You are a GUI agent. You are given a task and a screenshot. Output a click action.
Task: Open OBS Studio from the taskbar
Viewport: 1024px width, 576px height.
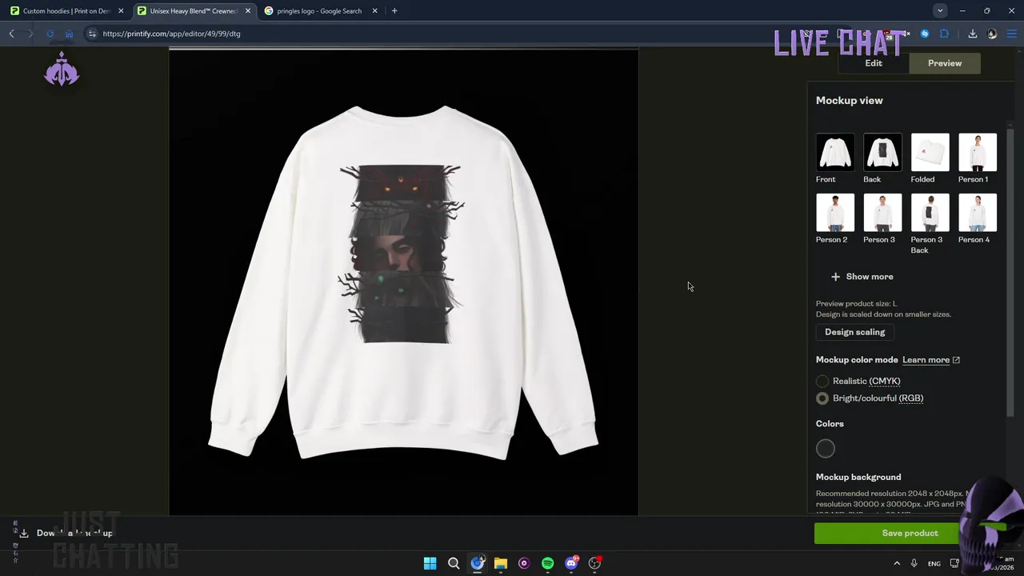[x=594, y=563]
